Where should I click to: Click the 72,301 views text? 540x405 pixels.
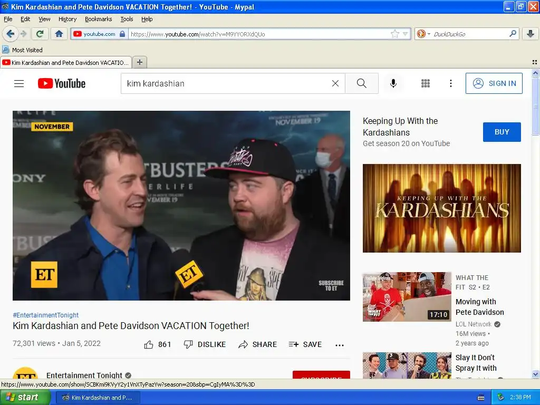pos(34,343)
